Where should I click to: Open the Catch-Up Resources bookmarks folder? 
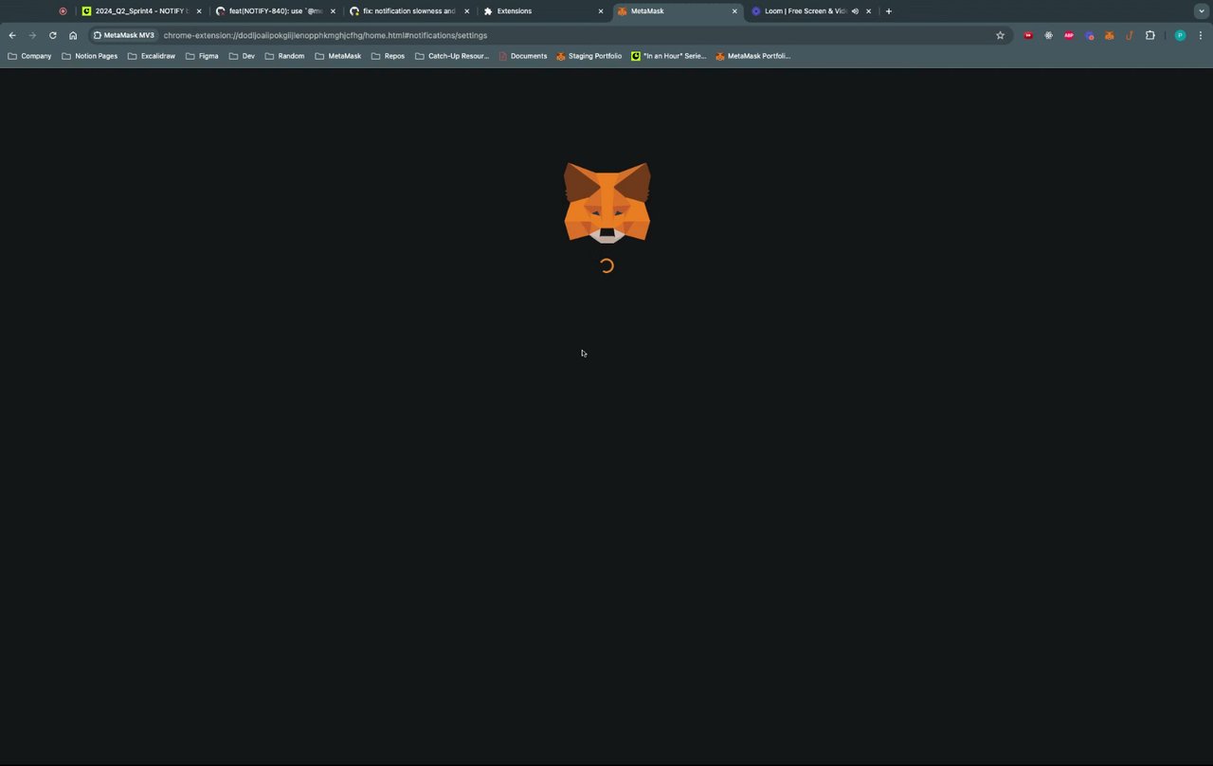pos(452,56)
